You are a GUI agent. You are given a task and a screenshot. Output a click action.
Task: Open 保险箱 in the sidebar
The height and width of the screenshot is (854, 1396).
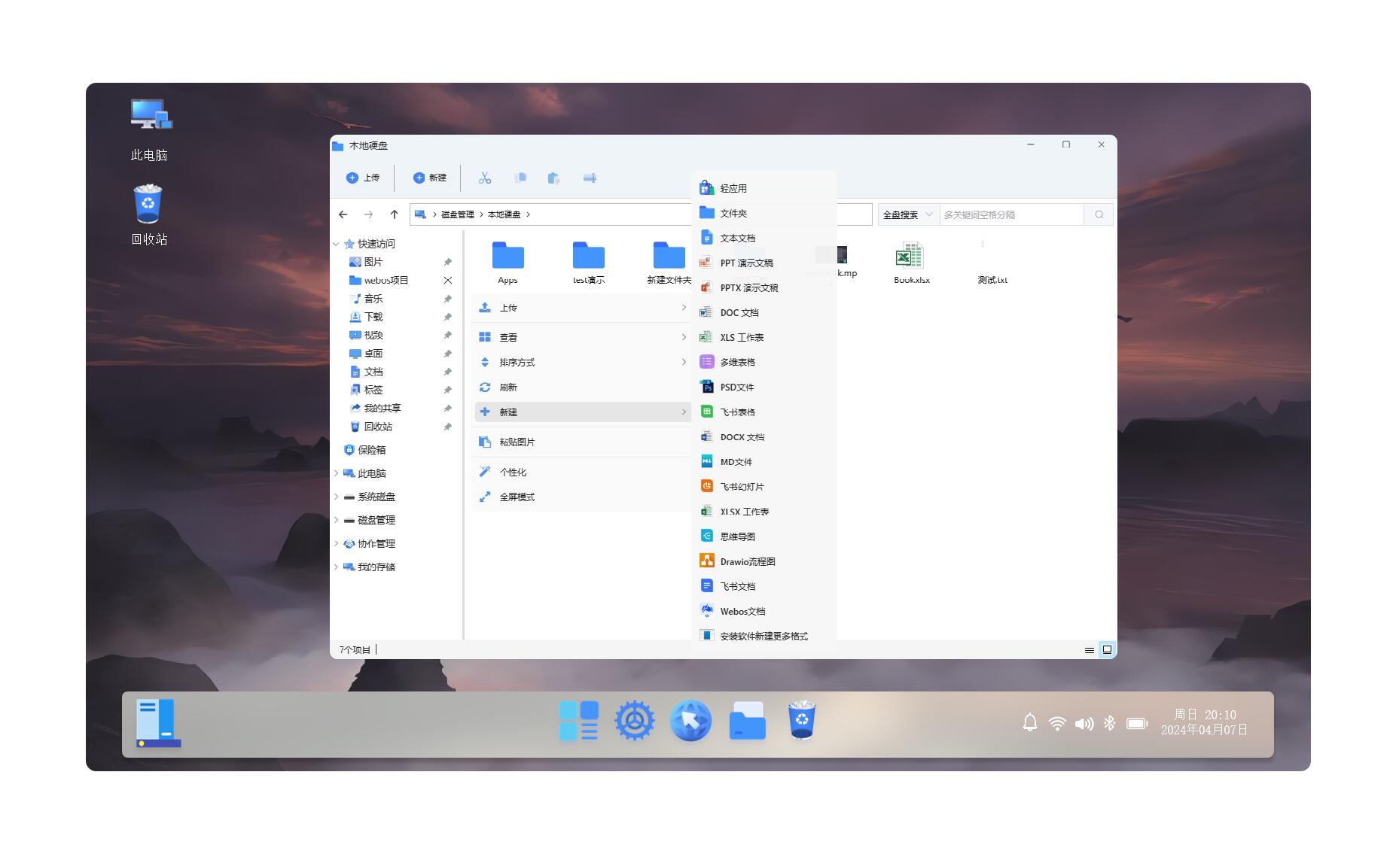[x=365, y=451]
